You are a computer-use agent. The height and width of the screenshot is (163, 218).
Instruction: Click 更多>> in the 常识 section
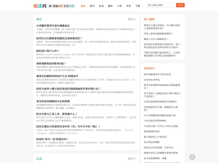pyautogui.click(x=132, y=19)
